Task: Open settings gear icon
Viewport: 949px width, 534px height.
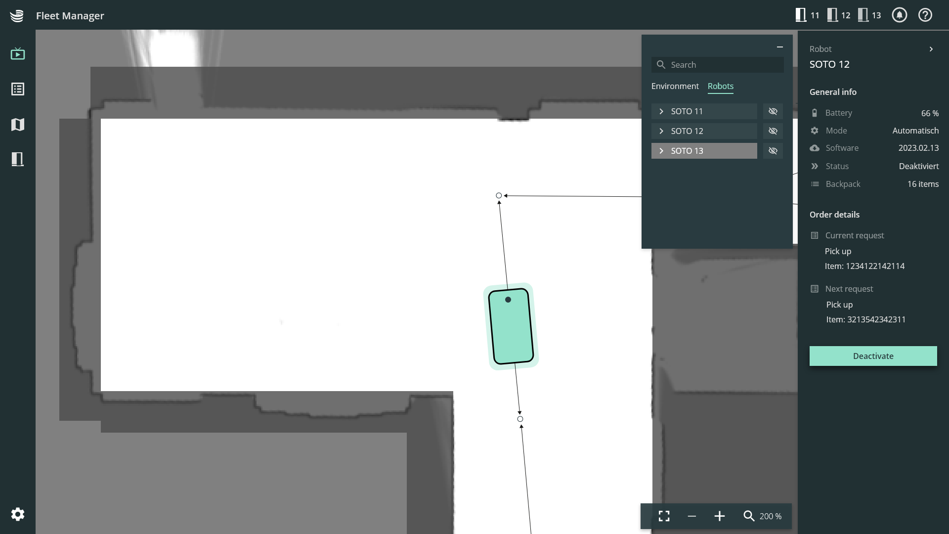Action: click(18, 514)
